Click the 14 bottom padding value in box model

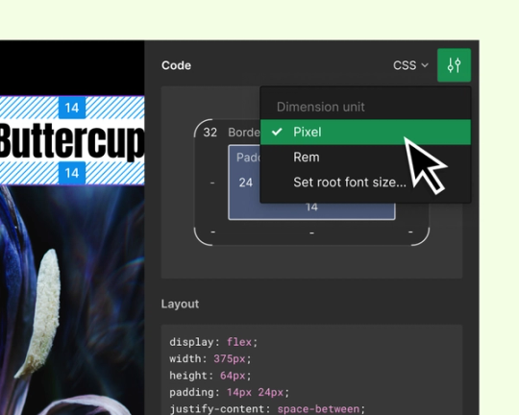(x=311, y=207)
